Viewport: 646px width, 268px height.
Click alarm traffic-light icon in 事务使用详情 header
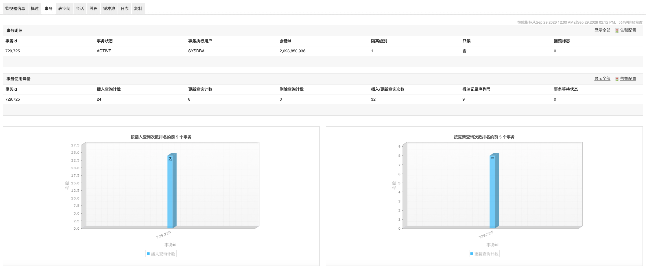click(617, 79)
